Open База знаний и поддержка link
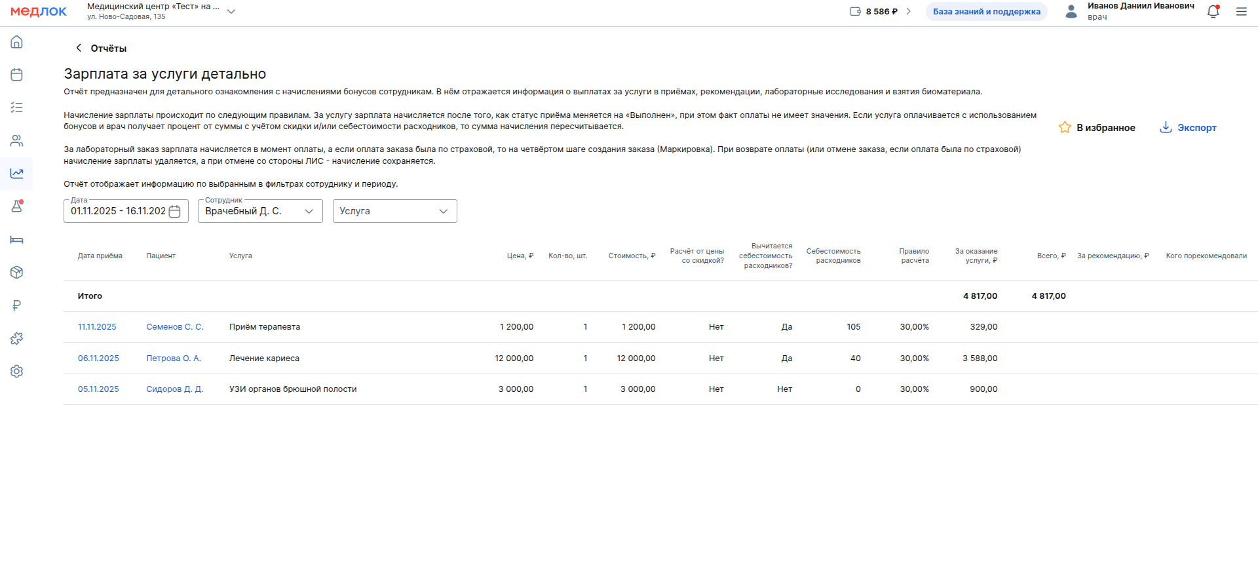1258x578 pixels. (x=986, y=12)
